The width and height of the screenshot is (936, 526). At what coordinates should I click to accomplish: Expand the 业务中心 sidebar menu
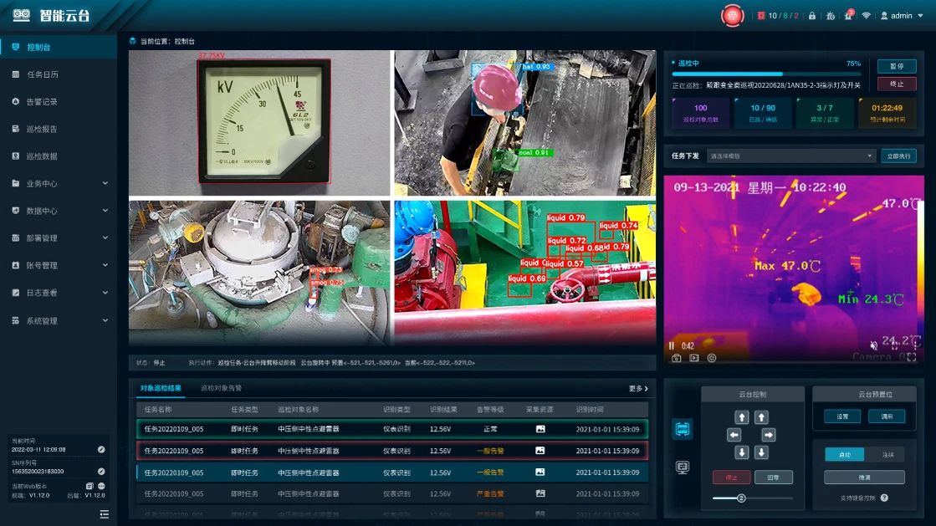click(58, 183)
